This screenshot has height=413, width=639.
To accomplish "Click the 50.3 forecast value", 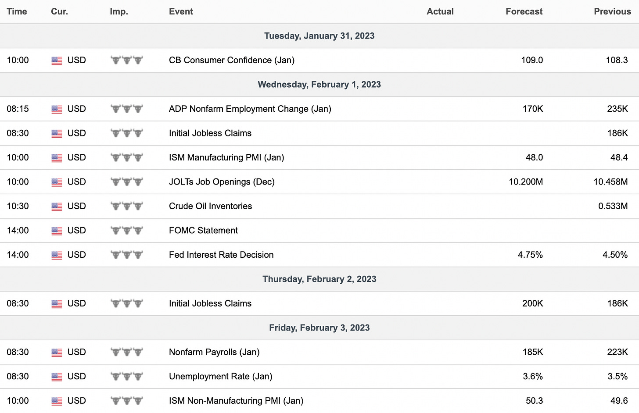I will pos(534,401).
